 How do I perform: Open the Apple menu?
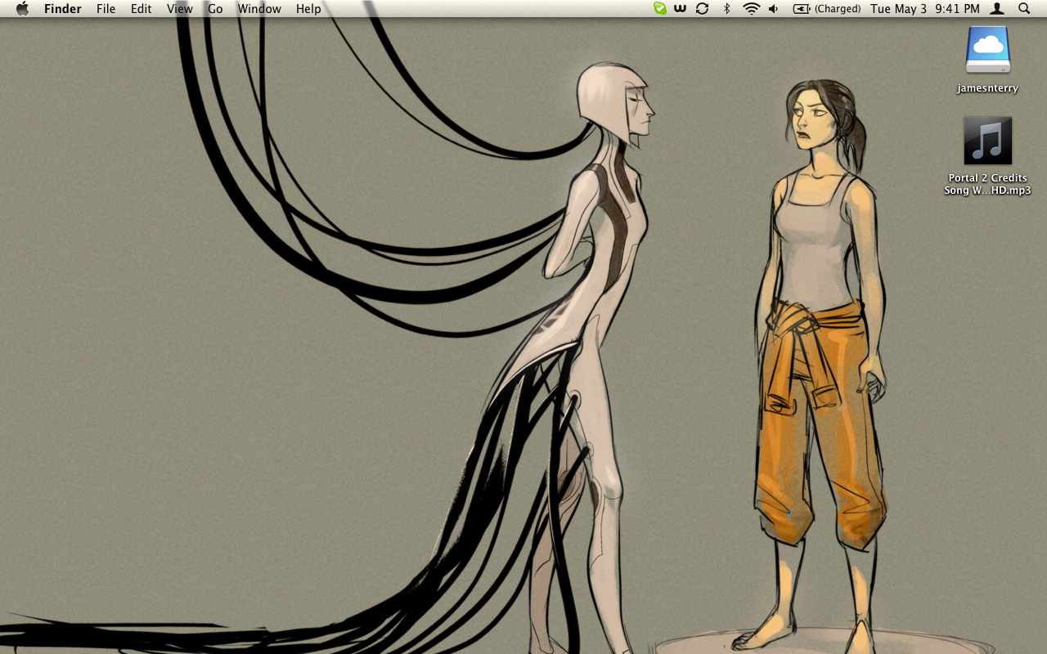[x=22, y=9]
